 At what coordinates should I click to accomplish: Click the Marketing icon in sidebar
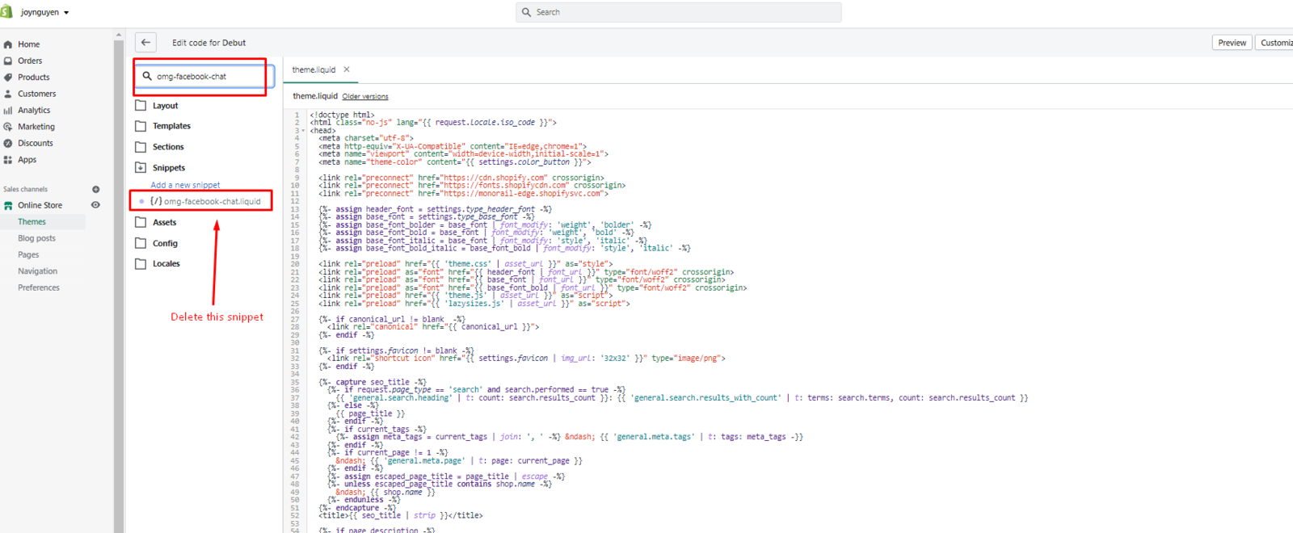8,127
